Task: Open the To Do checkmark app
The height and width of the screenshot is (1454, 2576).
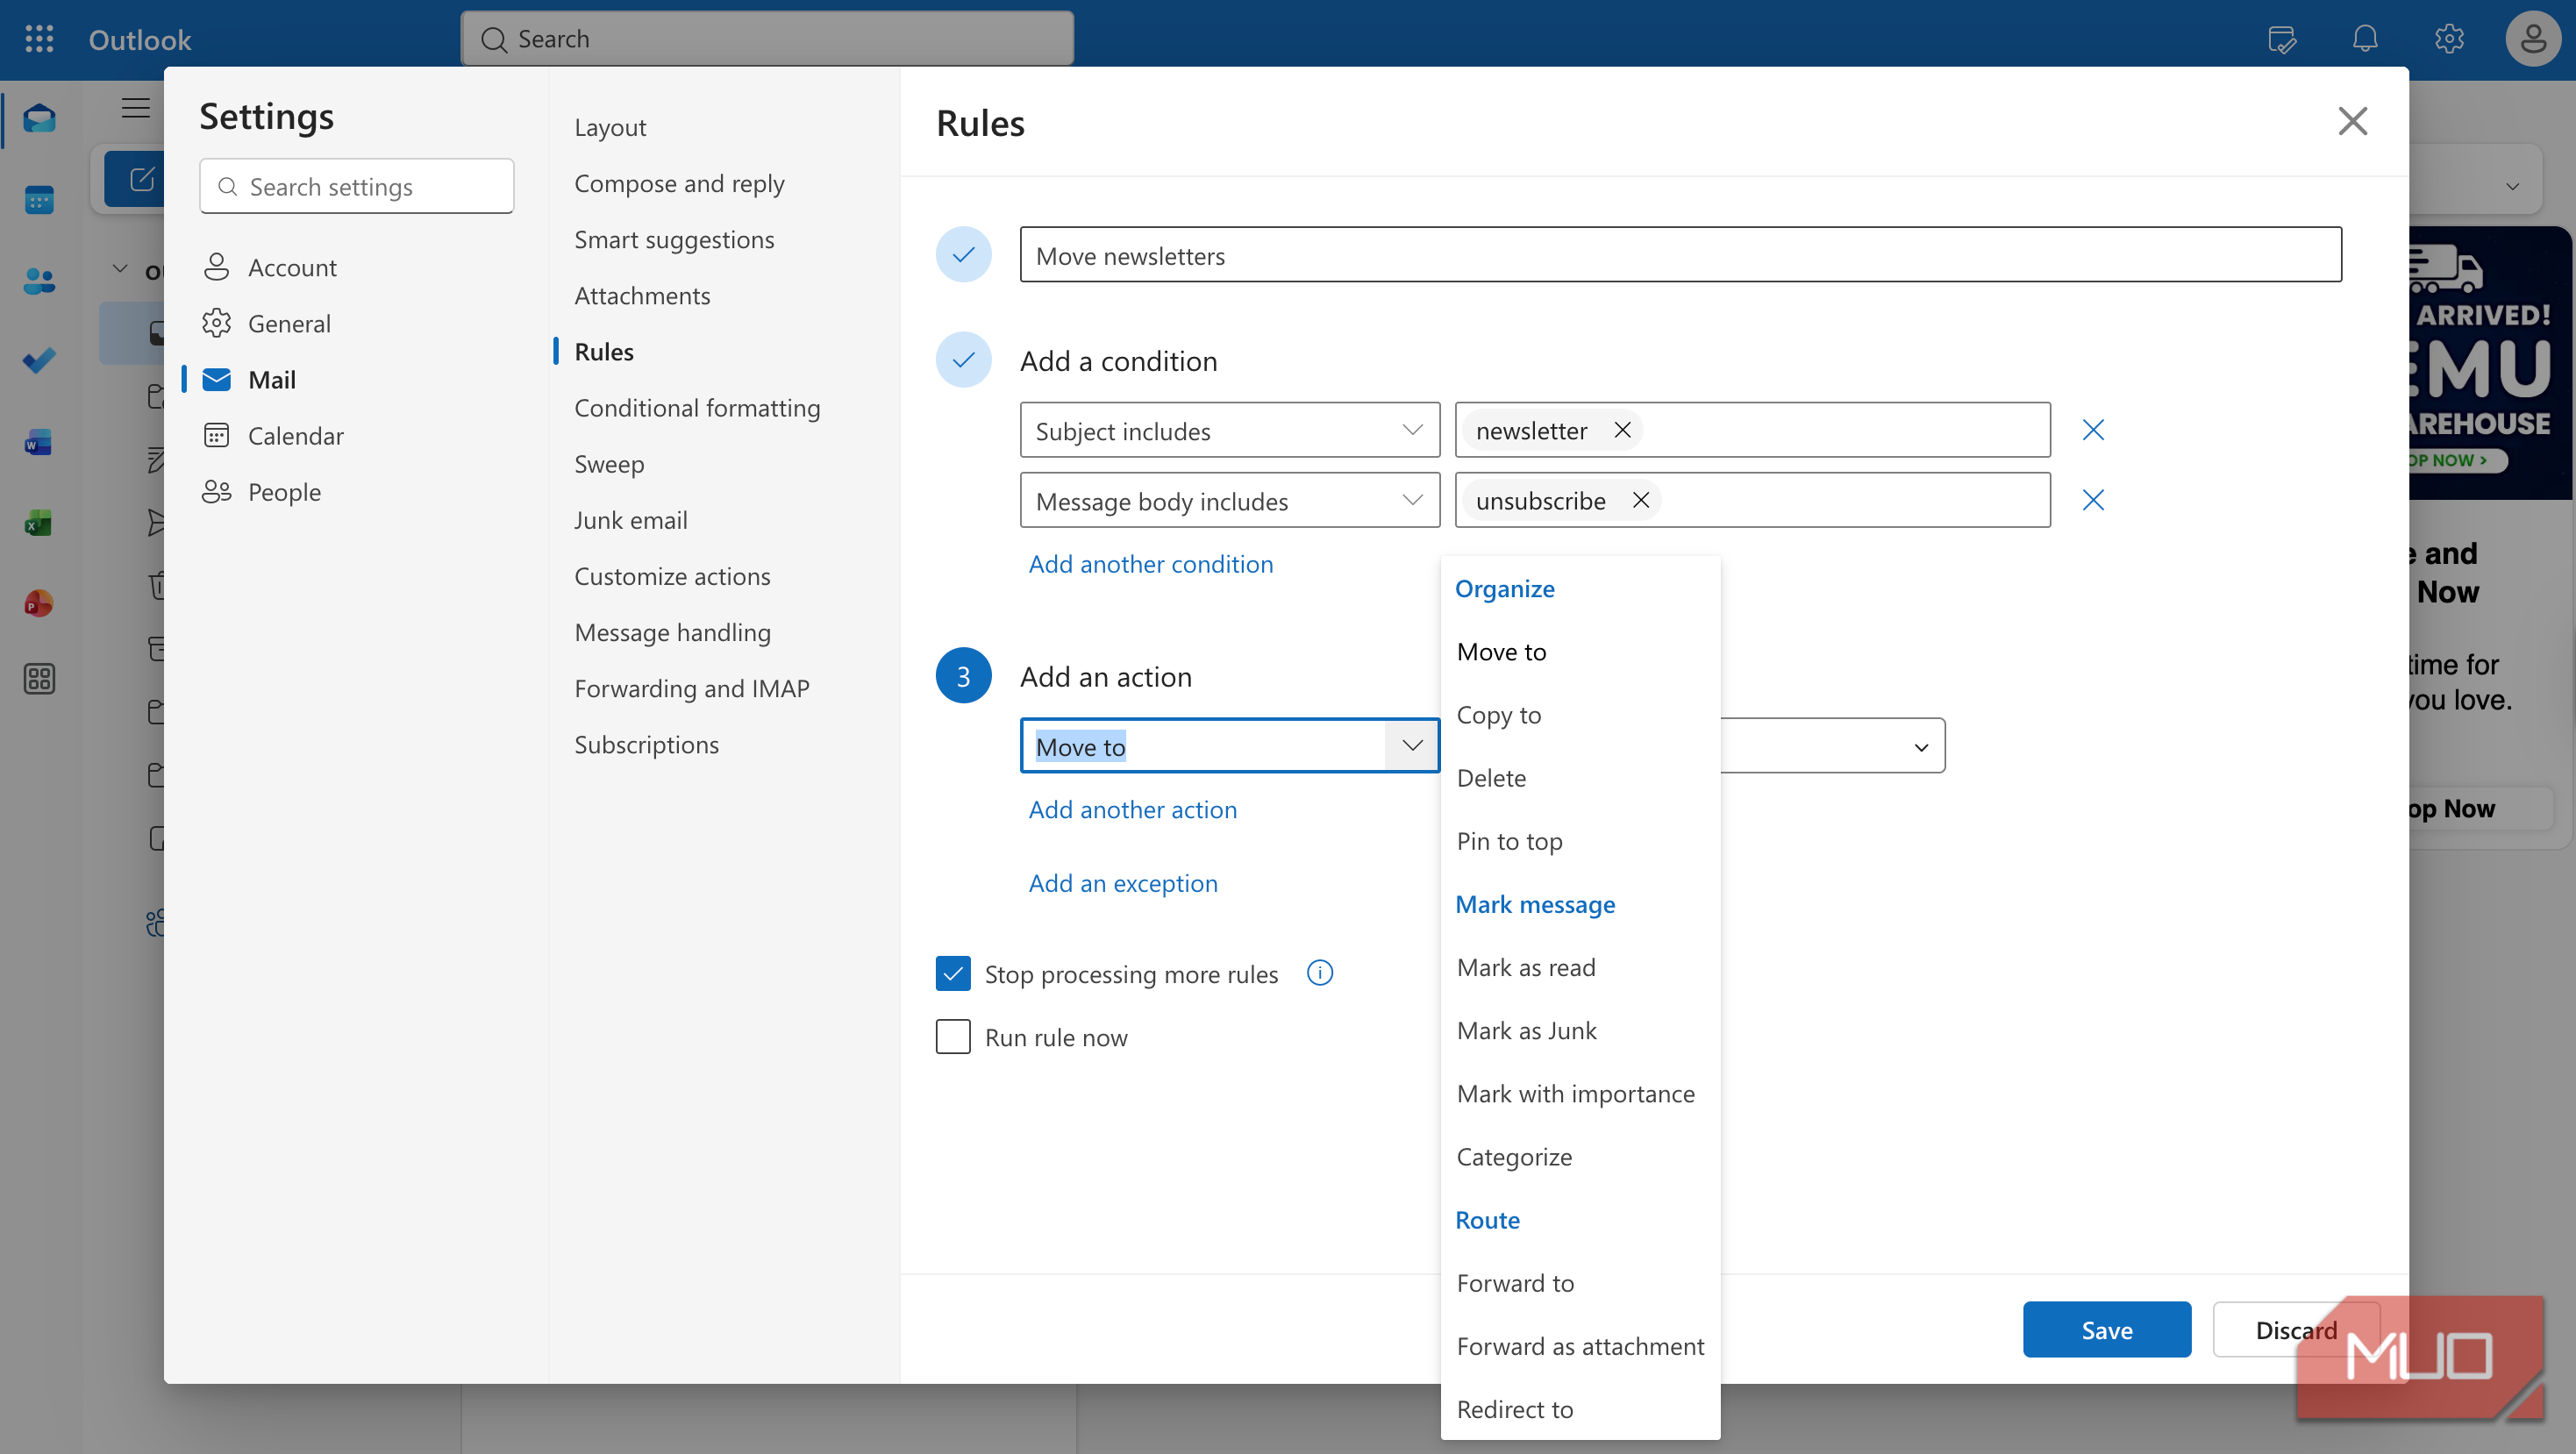Action: (x=39, y=360)
